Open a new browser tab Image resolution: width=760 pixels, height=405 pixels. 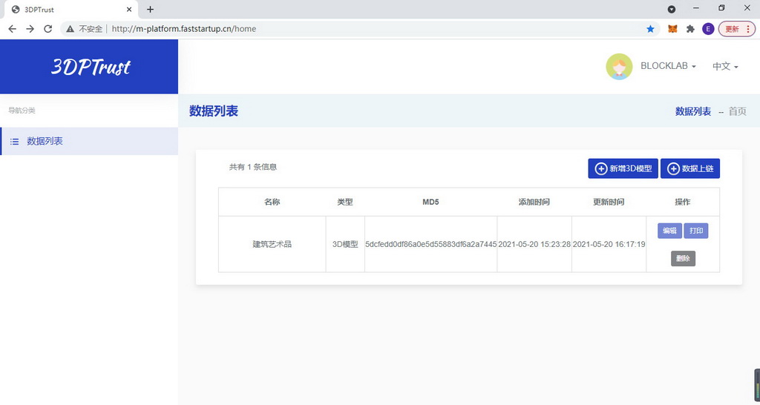coord(150,10)
